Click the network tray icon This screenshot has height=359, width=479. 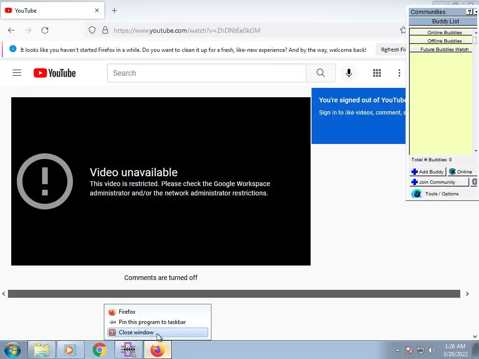[421, 350]
